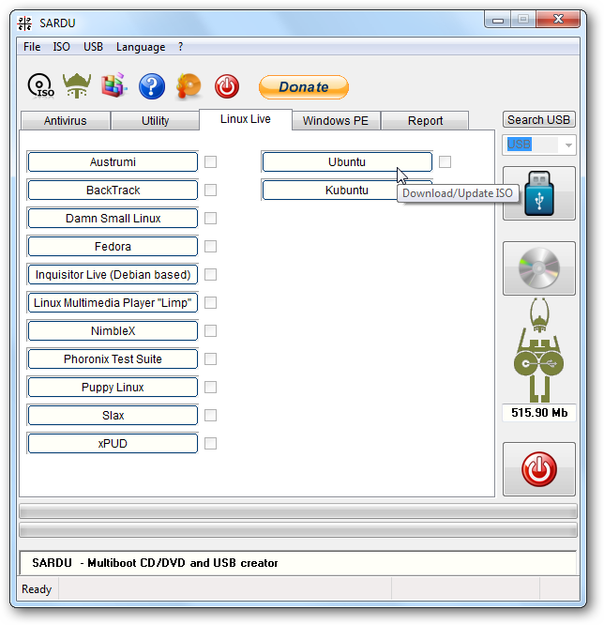This screenshot has height=625, width=604.
Task: Click the USB flash drive creation button
Action: tap(538, 193)
